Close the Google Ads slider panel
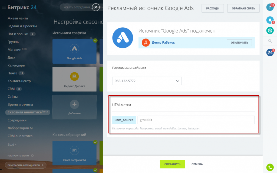The width and height of the screenshot is (277, 173). pyautogui.click(x=95, y=7)
